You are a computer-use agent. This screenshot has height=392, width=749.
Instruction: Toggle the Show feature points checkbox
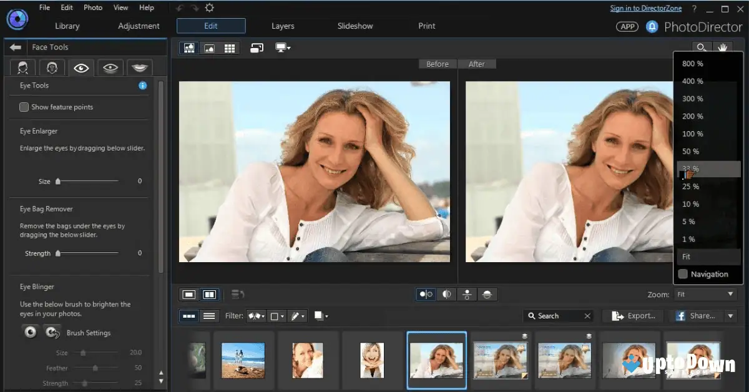click(22, 107)
